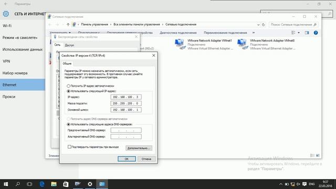The height and width of the screenshot is (189, 336).
Task: Click the Network Connections search field
Action: pos(293,25)
